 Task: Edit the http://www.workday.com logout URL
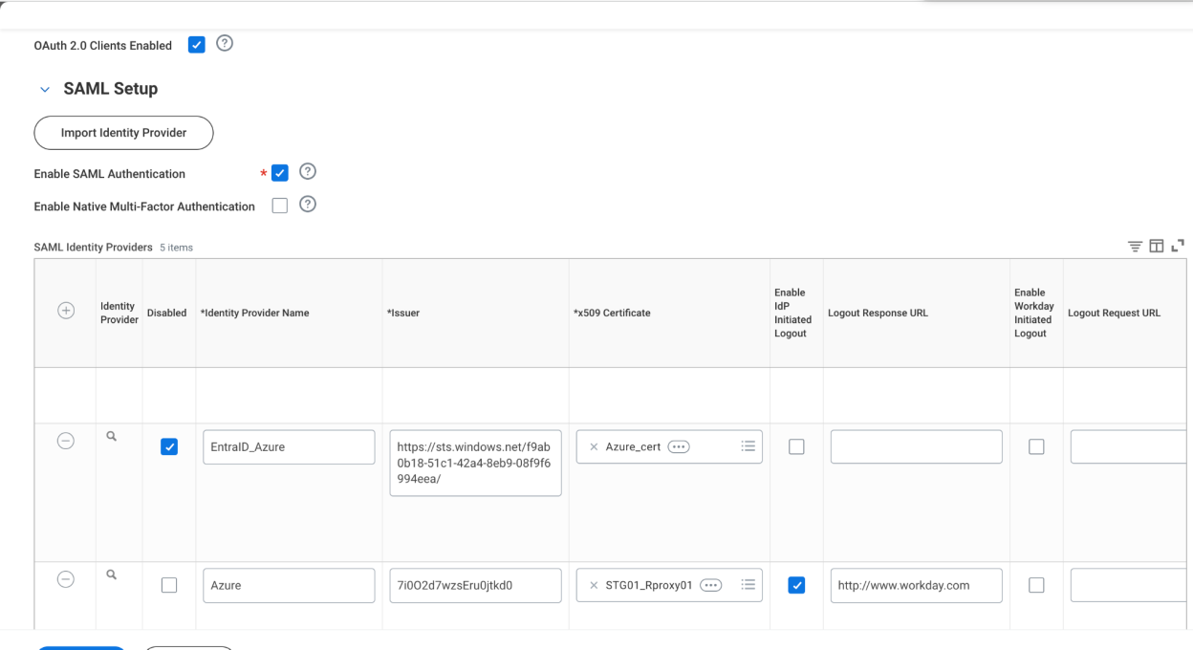916,585
